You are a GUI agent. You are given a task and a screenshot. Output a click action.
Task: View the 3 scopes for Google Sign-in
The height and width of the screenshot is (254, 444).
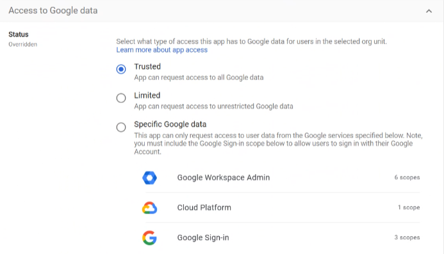tap(407, 237)
